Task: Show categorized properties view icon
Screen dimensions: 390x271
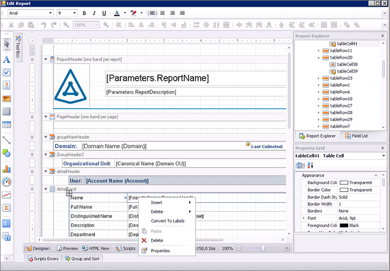Action: click(300, 165)
